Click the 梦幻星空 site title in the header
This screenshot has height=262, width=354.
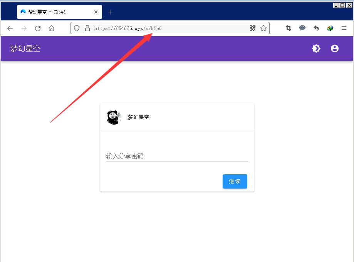point(25,48)
